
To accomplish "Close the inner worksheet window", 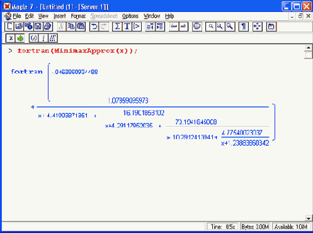I will click(308, 16).
